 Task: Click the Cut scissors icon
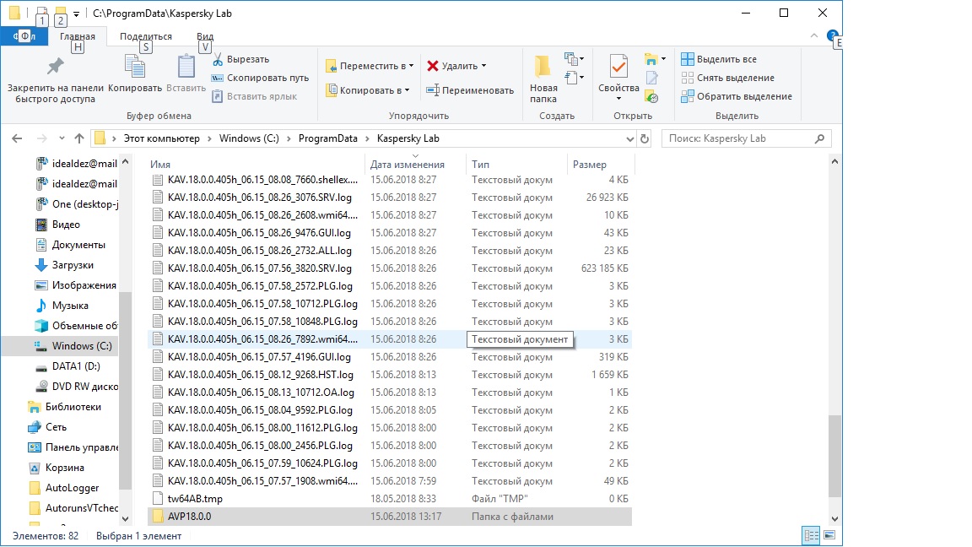[217, 59]
